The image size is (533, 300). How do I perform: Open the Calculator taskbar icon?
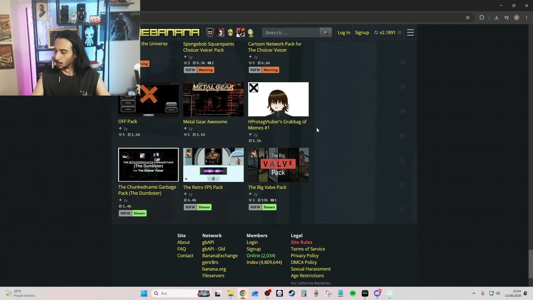pos(304,293)
